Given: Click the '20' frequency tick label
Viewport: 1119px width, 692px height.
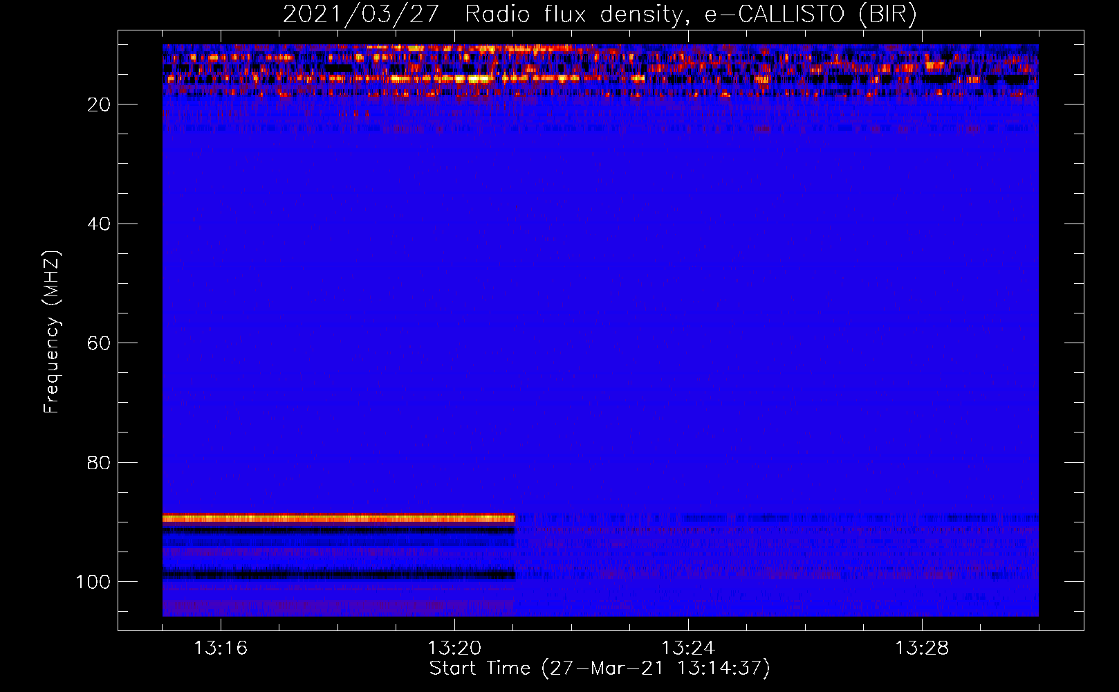Looking at the screenshot, I should (99, 104).
